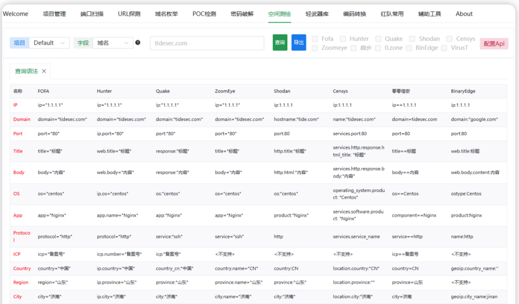
Task: Select the 查询语法 sub-tab
Action: tap(26, 71)
